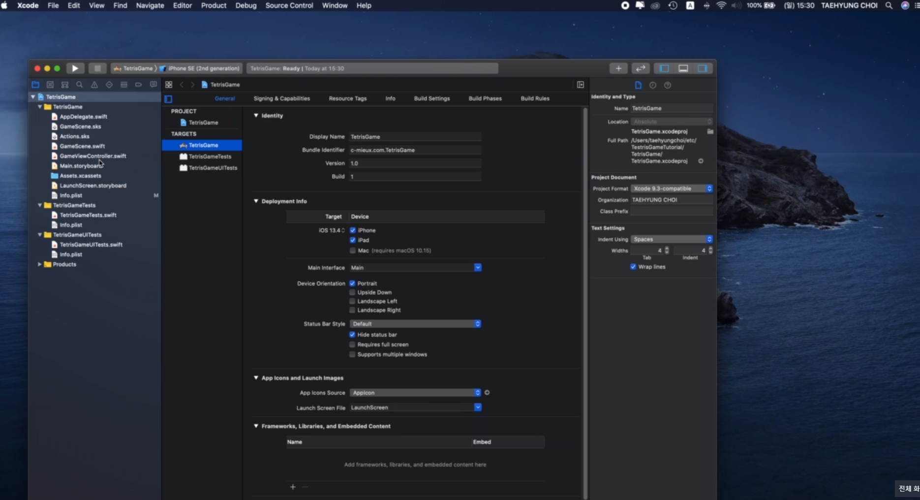Show the Quick Help inspector

click(x=668, y=85)
